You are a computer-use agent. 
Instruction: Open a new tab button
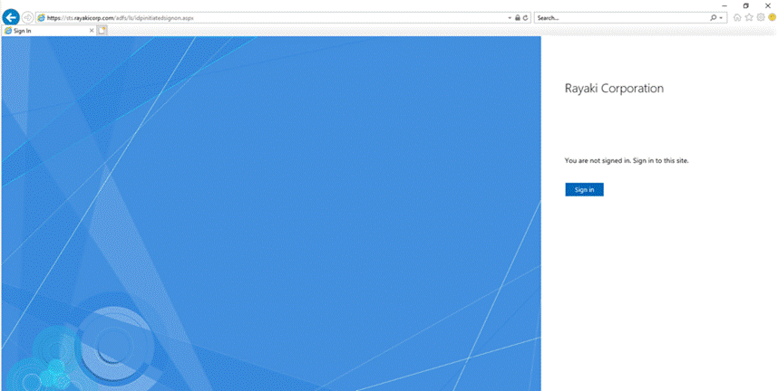(x=102, y=31)
